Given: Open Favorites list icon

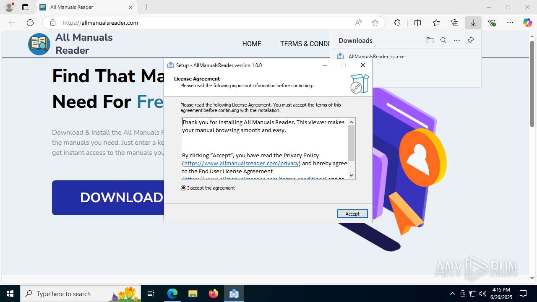Looking at the screenshot, I should 436,23.
